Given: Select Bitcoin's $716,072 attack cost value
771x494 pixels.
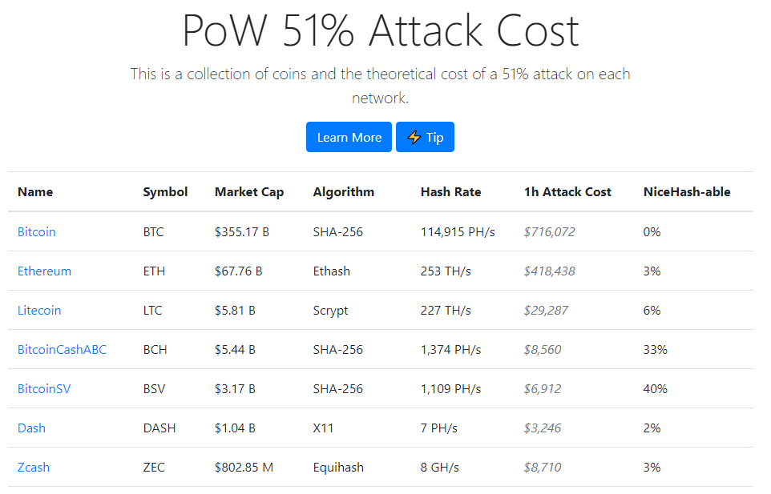Looking at the screenshot, I should pos(549,231).
